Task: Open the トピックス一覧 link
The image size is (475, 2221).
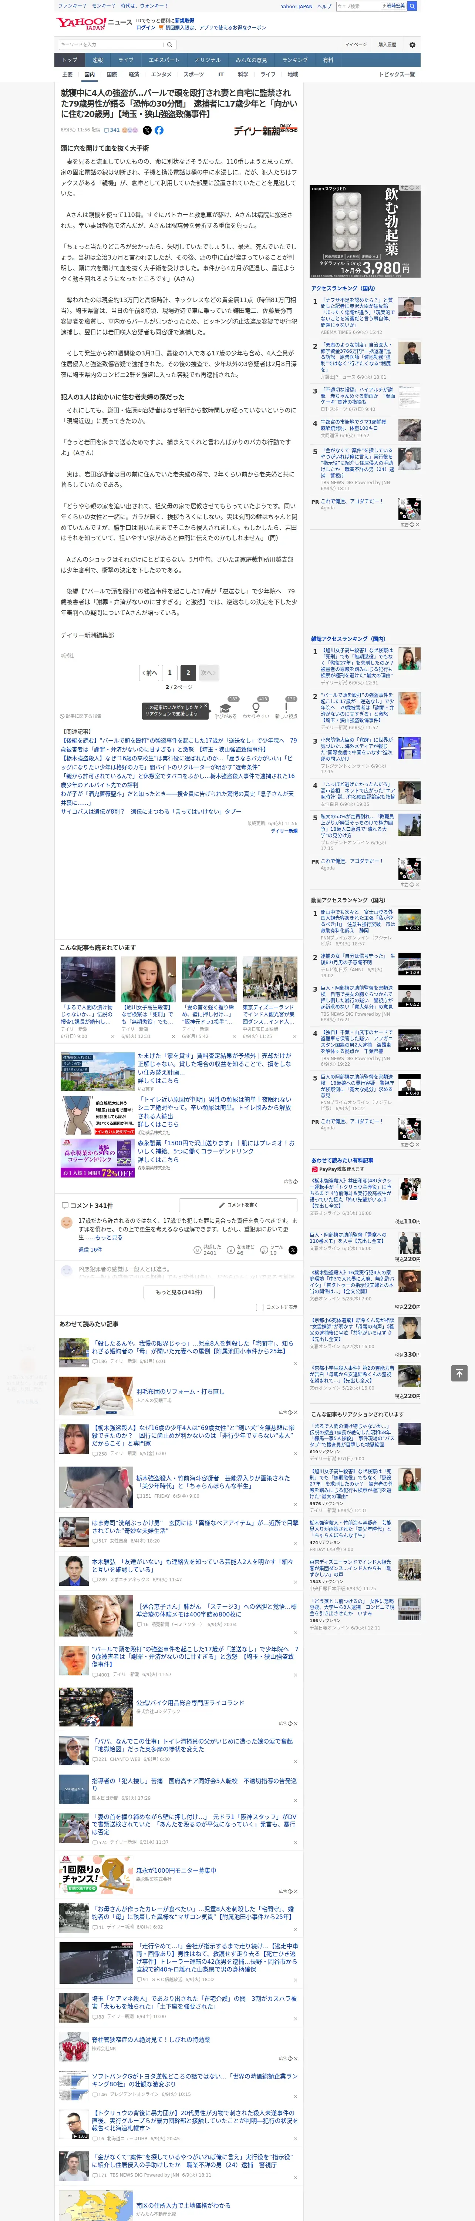Action: [397, 74]
